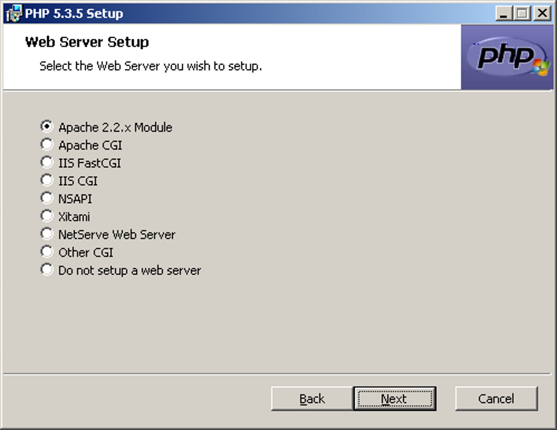Select NetServe Web Server option
The height and width of the screenshot is (430, 557).
[x=47, y=234]
